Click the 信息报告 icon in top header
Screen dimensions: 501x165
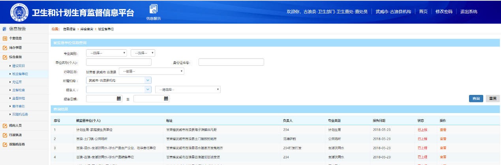[x=153, y=9]
